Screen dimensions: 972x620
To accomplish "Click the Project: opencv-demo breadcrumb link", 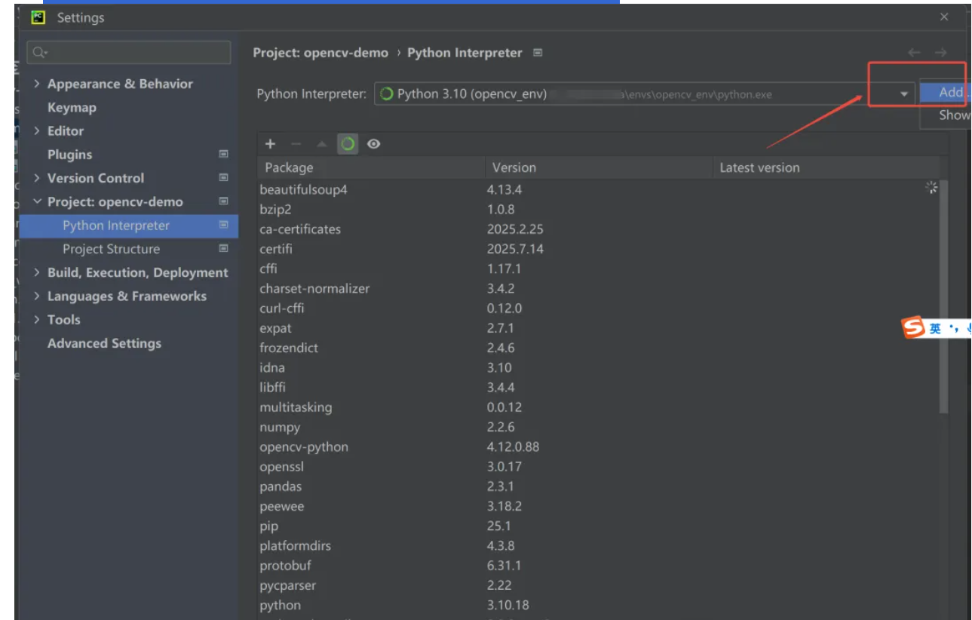I will (x=320, y=53).
